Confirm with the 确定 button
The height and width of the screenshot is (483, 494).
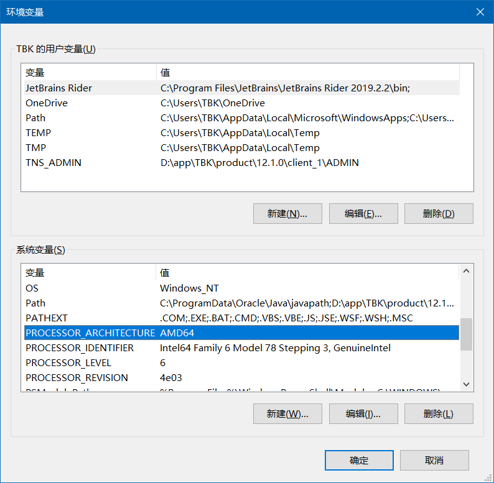point(359,461)
